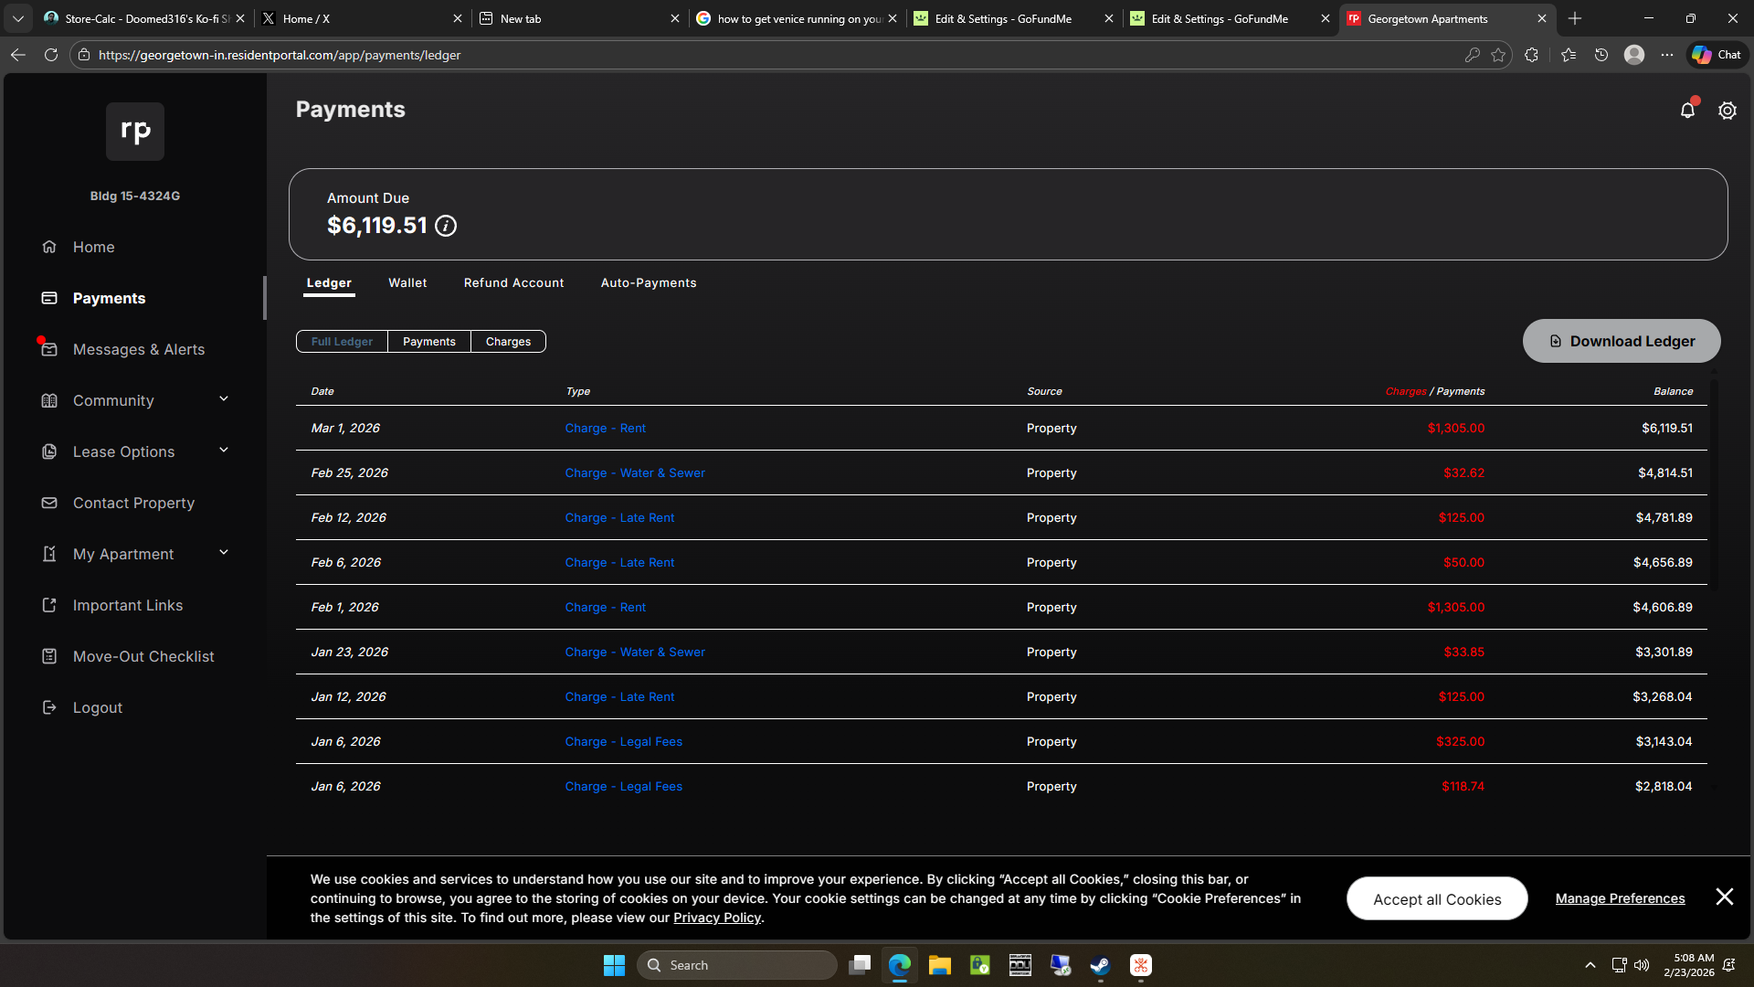Open the notifications bell icon
1754x987 pixels.
tap(1687, 111)
